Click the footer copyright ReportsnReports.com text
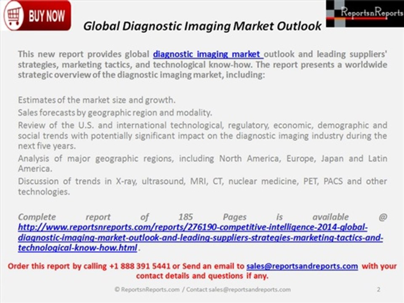The height and width of the screenshot is (303, 404). [202, 290]
